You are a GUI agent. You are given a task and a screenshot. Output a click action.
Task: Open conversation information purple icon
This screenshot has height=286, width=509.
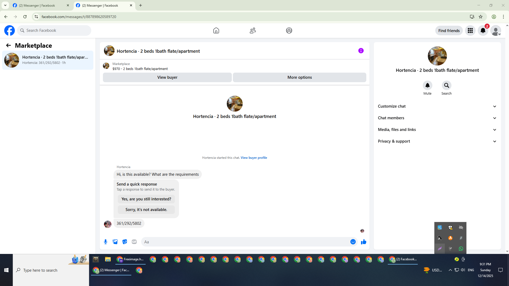(361, 51)
